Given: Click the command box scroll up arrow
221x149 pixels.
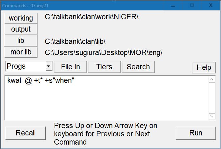Looking at the screenshot, I should (x=212, y=80).
